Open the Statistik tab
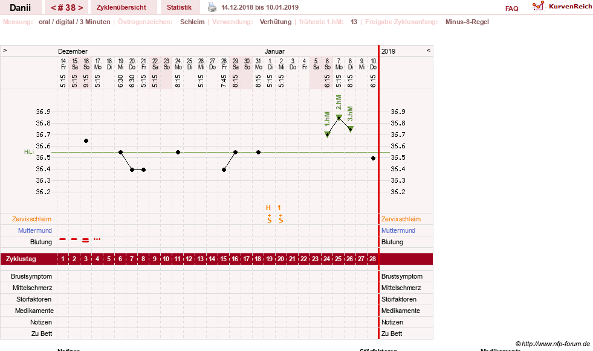The width and height of the screenshot is (593, 351). [180, 7]
